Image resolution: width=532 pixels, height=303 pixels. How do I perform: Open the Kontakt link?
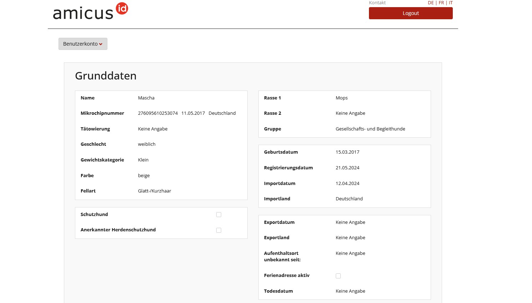(377, 3)
